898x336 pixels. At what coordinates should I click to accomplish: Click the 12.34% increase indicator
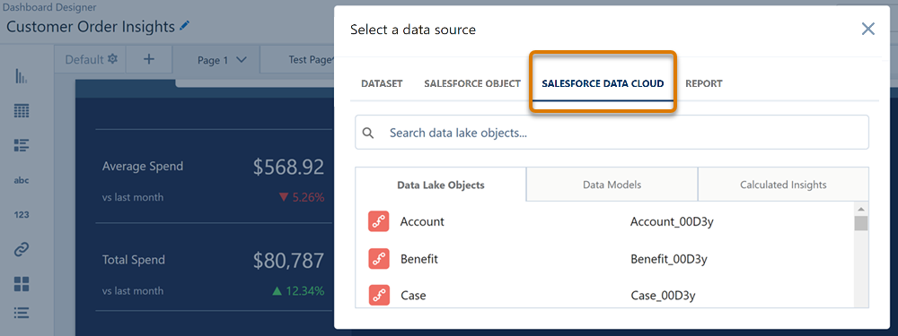[298, 291]
